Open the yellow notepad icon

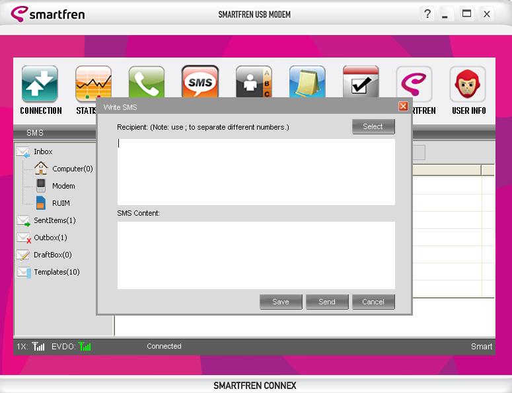(307, 82)
